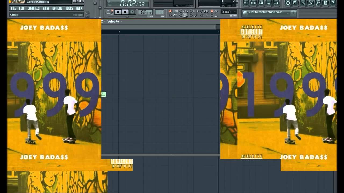Open the global snap (none) dropdown
Screen dimensions: 344x193
coord(229,12)
